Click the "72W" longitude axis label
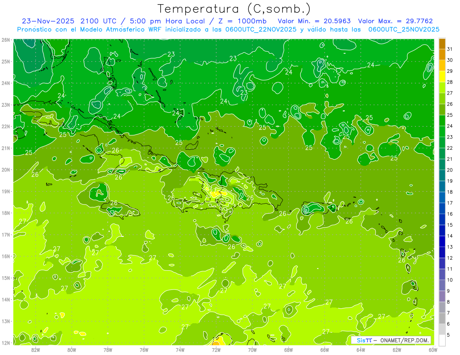Viewport: 460px width, 355px height. [216, 350]
